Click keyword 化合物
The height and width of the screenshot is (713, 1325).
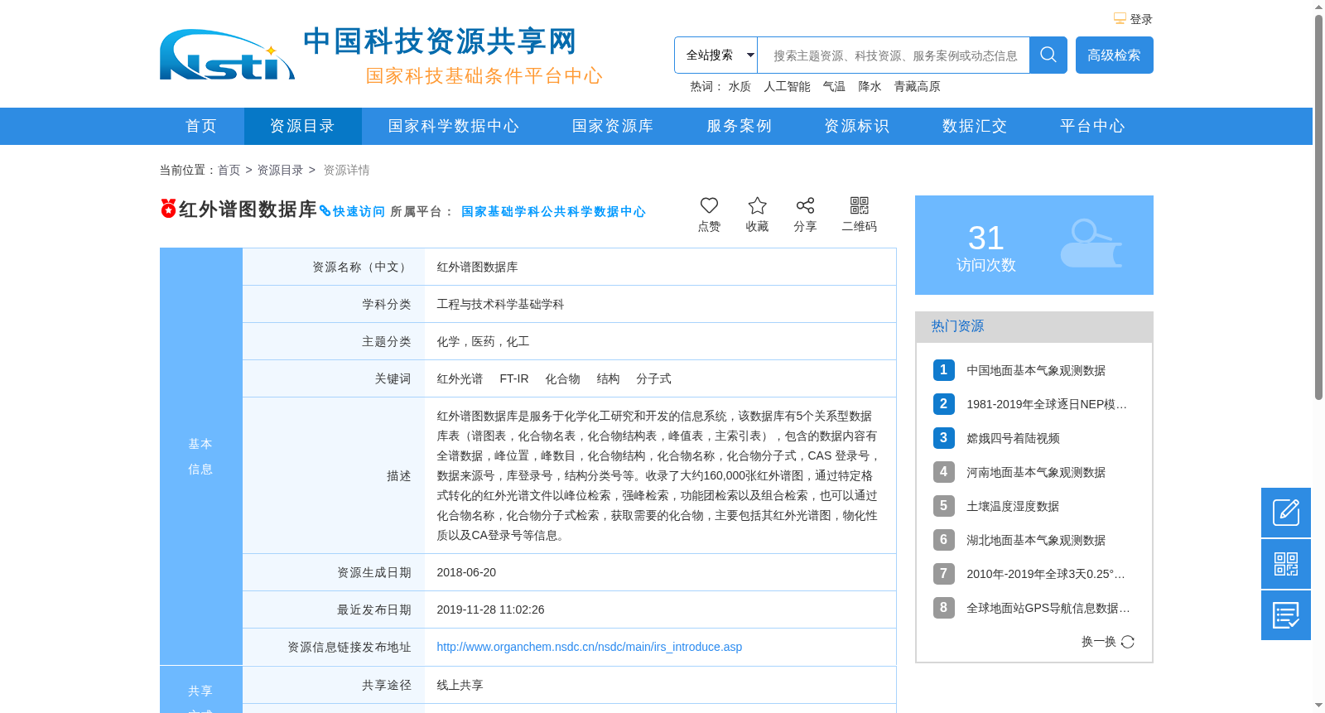pos(562,378)
